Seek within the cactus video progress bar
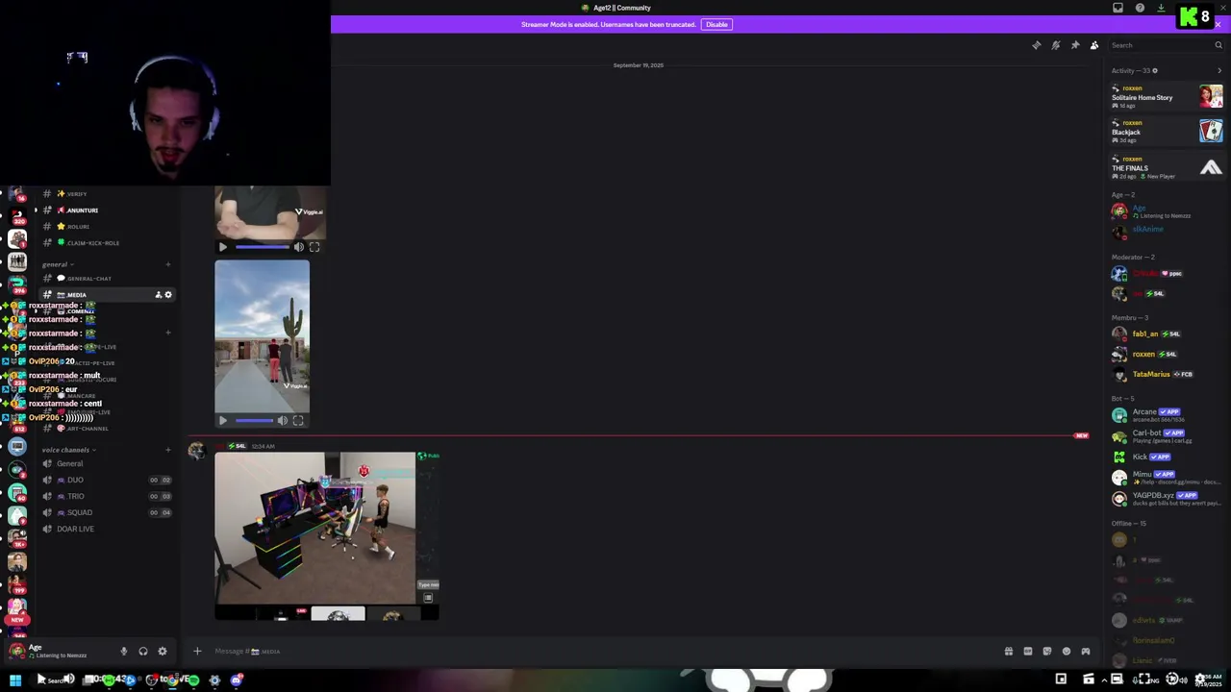This screenshot has width=1231, height=692. [254, 421]
